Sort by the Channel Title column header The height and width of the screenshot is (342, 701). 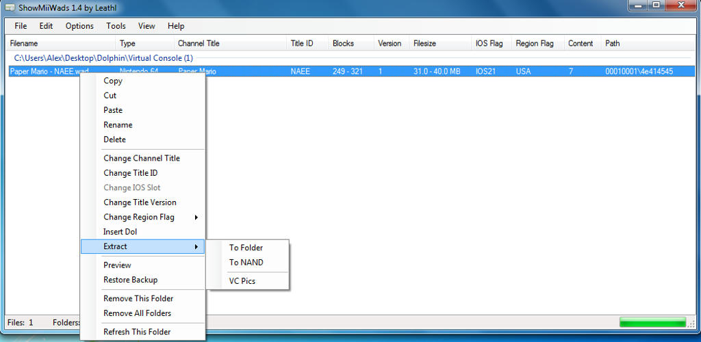[230, 44]
